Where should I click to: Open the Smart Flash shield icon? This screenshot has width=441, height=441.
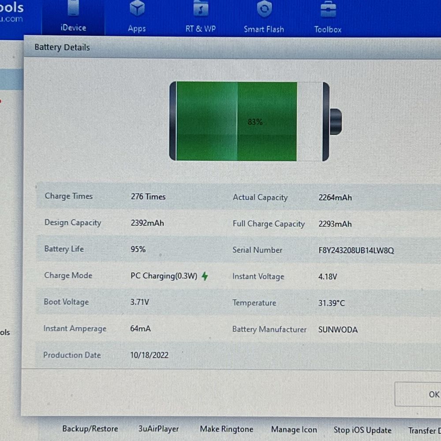264,8
